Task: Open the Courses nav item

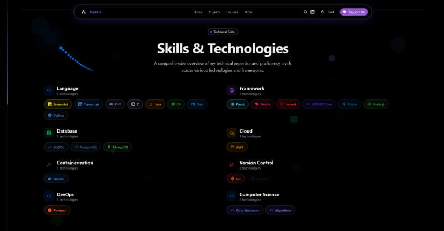Action: tap(232, 12)
